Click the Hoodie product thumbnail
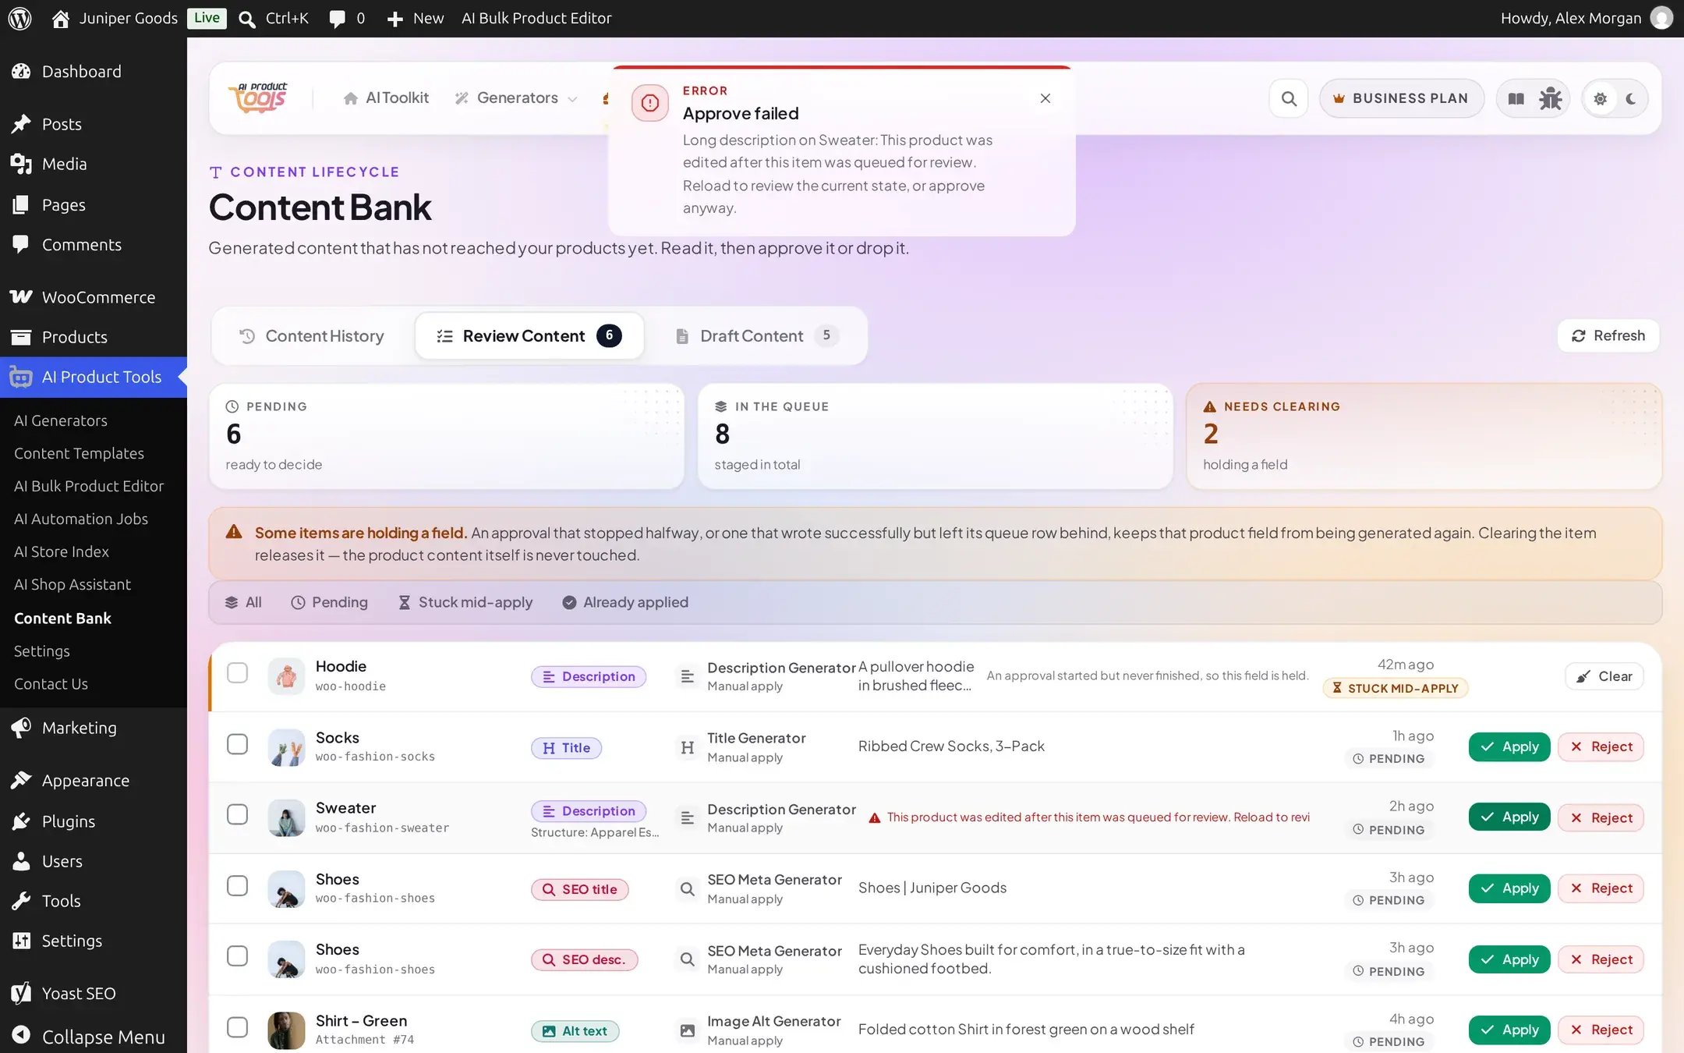The height and width of the screenshot is (1053, 1684). coord(285,676)
